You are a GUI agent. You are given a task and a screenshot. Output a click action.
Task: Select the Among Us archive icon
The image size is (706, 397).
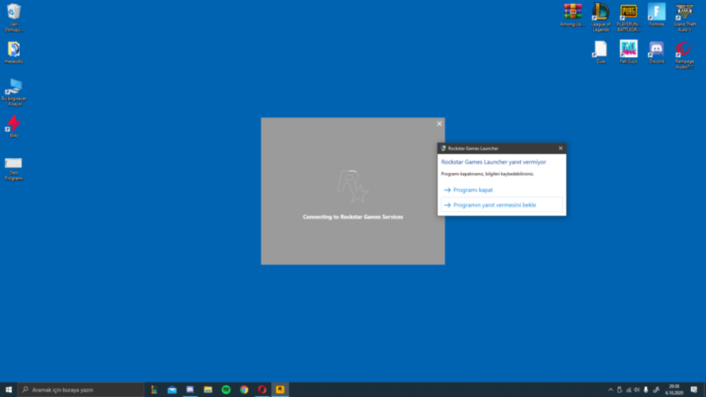point(572,15)
